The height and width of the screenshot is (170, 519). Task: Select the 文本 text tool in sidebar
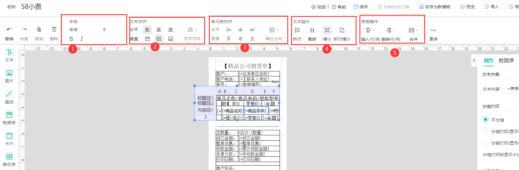(x=9, y=55)
